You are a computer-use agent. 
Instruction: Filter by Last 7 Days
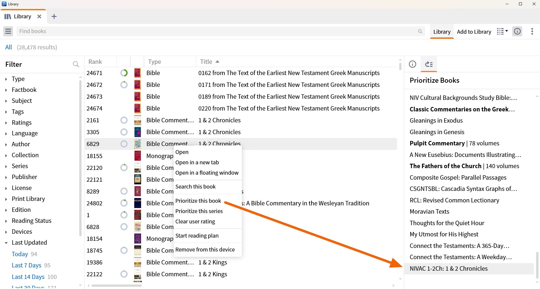coord(26,265)
